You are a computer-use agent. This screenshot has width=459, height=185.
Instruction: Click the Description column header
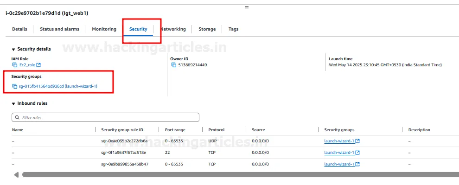point(419,130)
